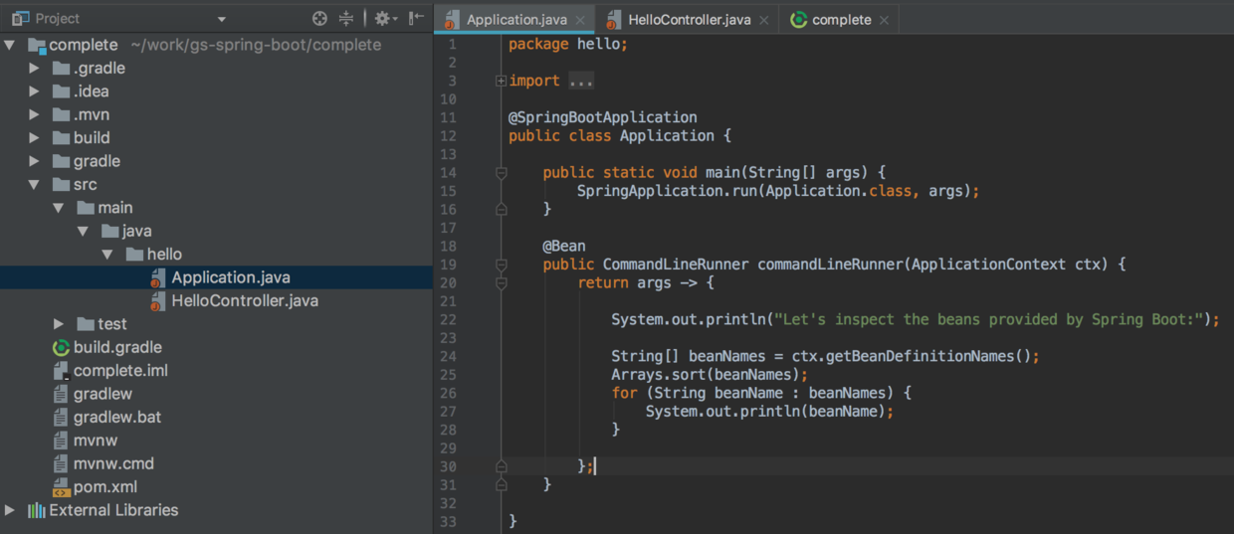Expand External Libraries node
1234x534 pixels.
click(10, 510)
